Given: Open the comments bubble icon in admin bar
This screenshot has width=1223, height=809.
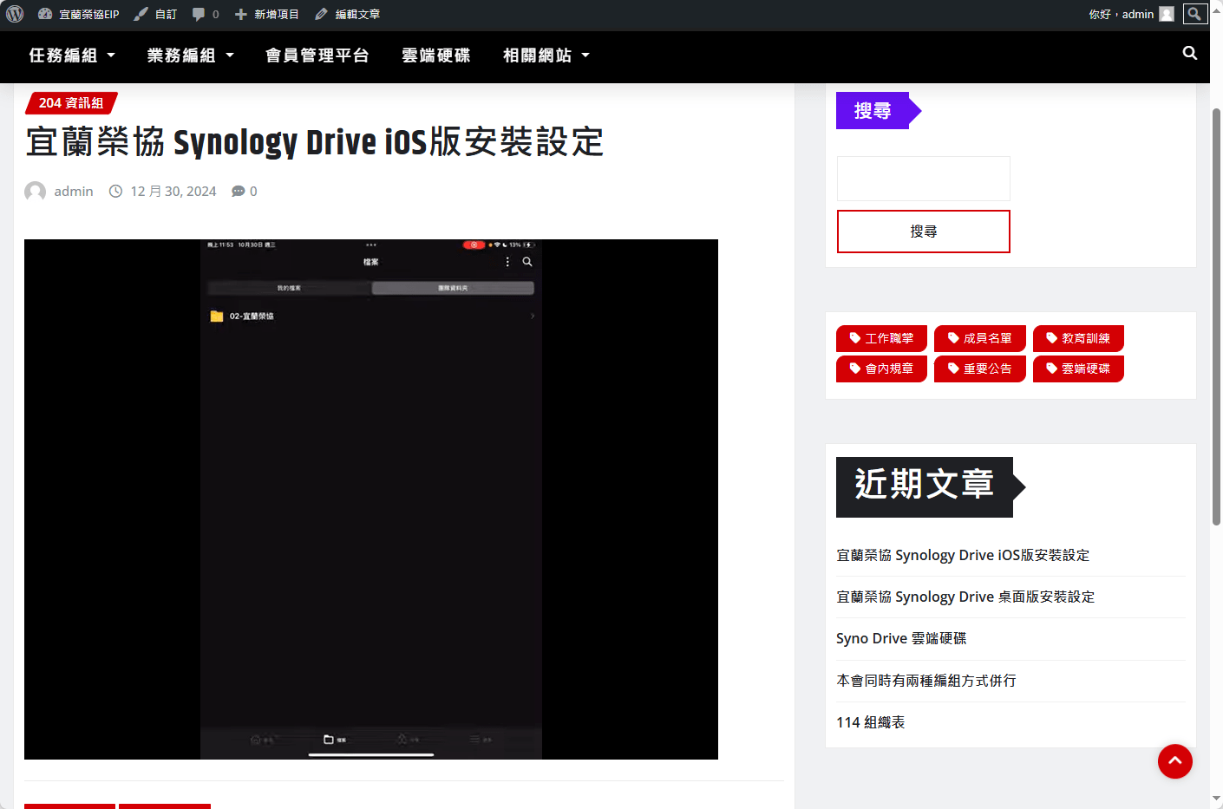Looking at the screenshot, I should click(199, 14).
